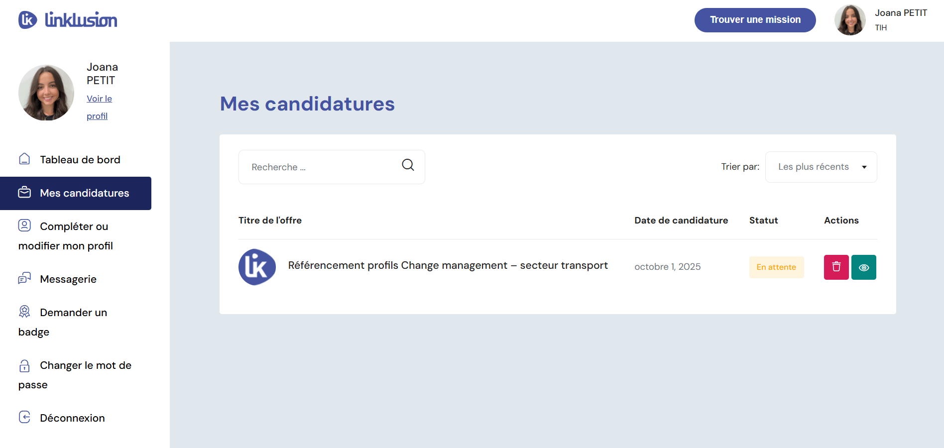This screenshot has height=448, width=944.
Task: View application details with eye icon
Action: click(863, 267)
